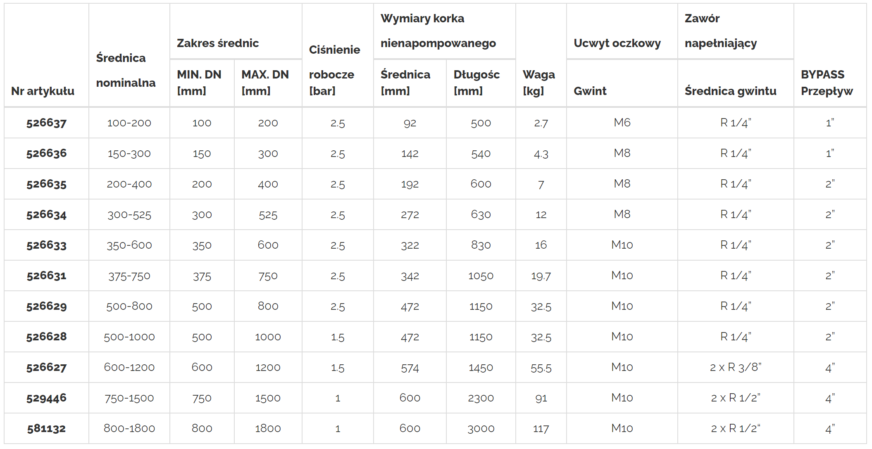This screenshot has height=449, width=872.
Task: Select article number 526627
Action: [46, 367]
